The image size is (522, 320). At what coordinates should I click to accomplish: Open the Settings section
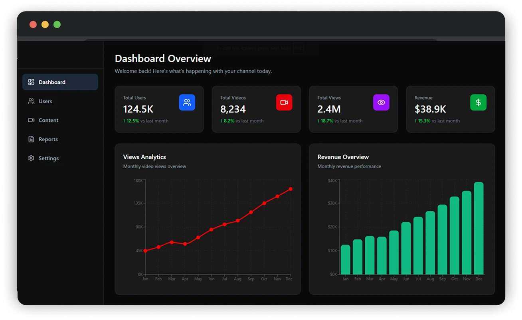(48, 158)
